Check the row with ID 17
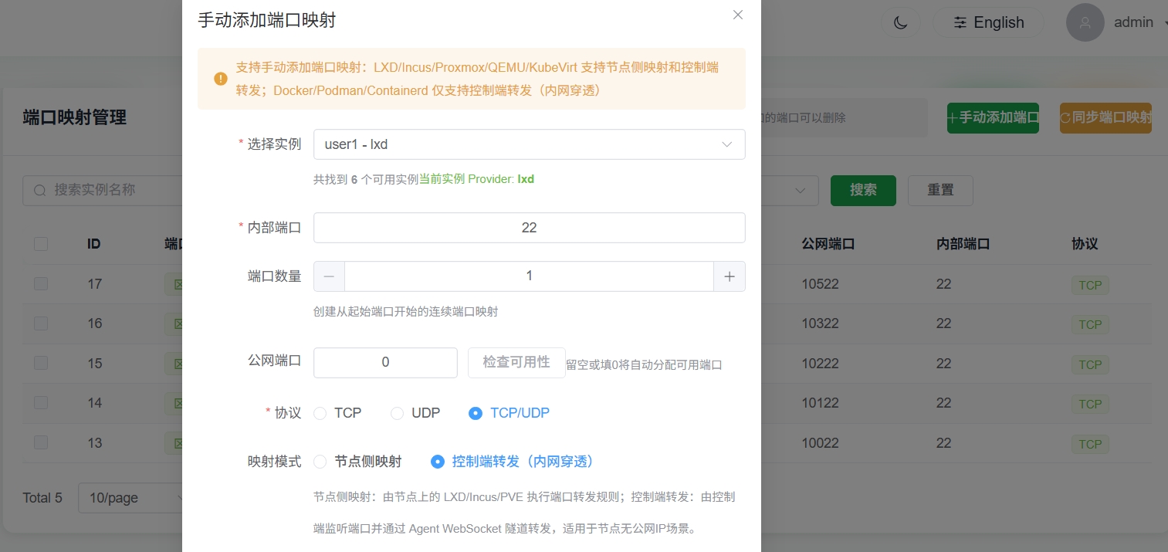The height and width of the screenshot is (552, 1168). point(41,283)
